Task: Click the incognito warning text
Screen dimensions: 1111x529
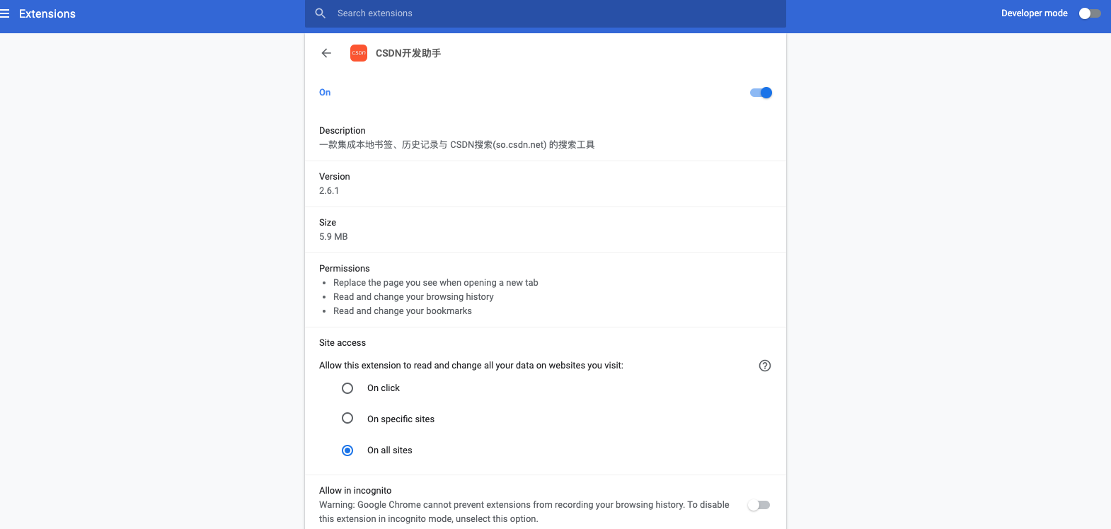Action: pyautogui.click(x=524, y=512)
